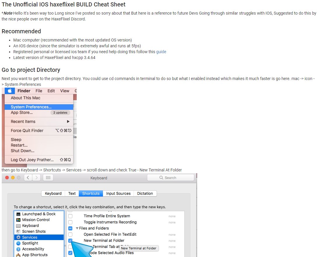Click the show-all grid icon
This screenshot has width=320, height=257.
click(x=48, y=178)
